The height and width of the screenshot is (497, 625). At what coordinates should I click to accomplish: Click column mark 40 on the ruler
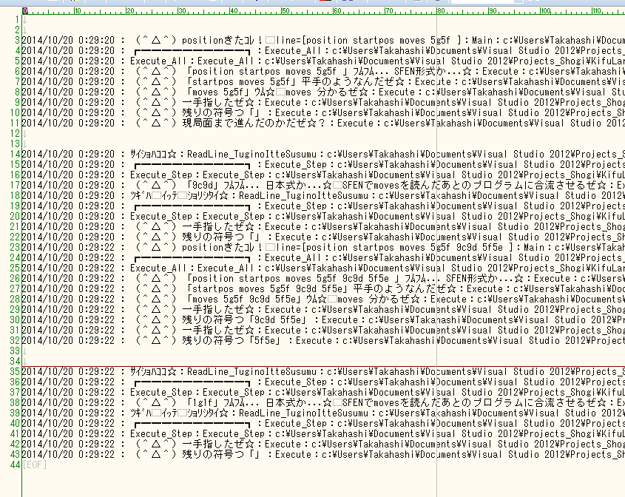pyautogui.click(x=234, y=11)
